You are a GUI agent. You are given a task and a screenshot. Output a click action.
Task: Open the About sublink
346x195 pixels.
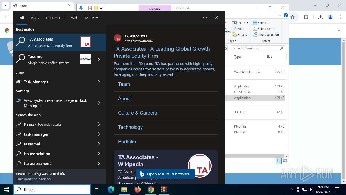[x=124, y=99]
